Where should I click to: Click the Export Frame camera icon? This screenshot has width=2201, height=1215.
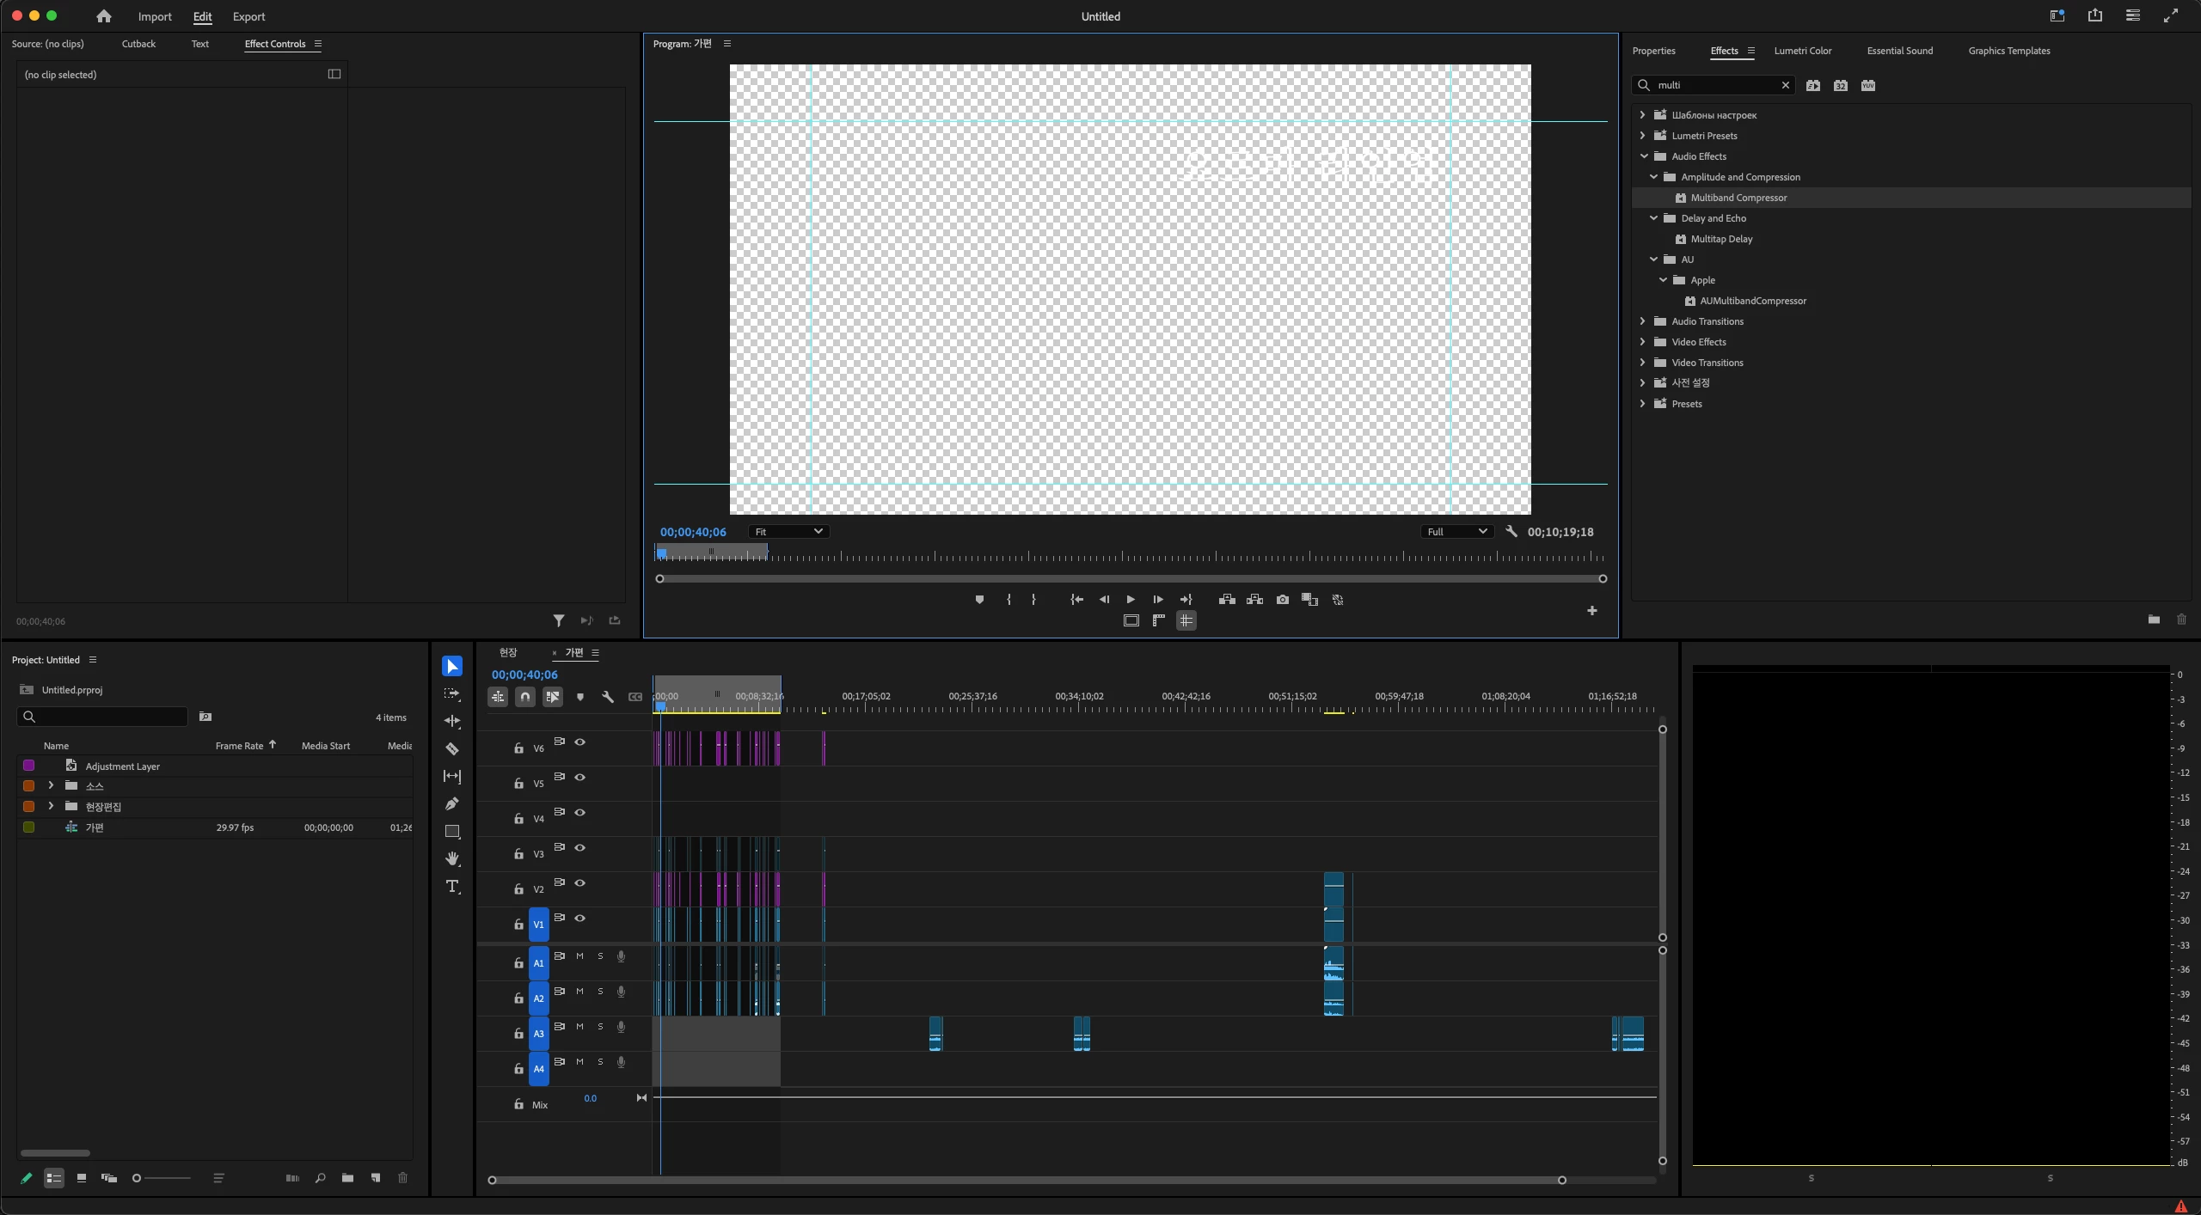1282,600
